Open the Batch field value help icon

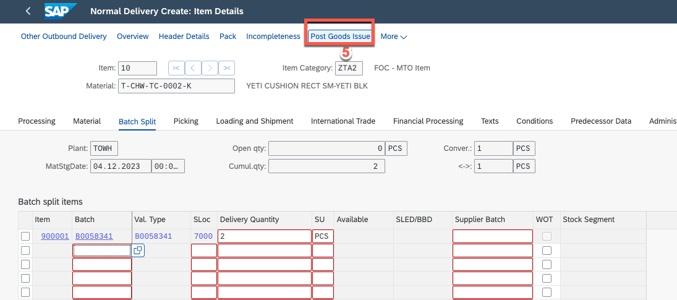pyautogui.click(x=138, y=251)
